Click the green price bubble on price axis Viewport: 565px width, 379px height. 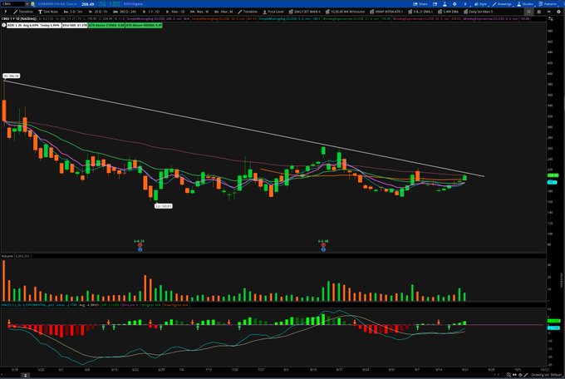point(553,175)
